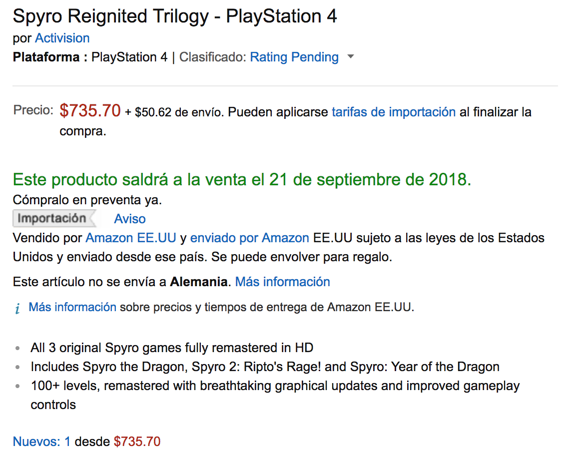The height and width of the screenshot is (461, 575).
Task: Expand the arrow beside Rating Pending
Action: click(x=351, y=57)
